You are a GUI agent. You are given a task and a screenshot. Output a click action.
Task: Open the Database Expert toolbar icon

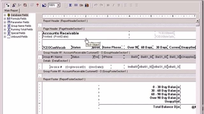[14, 5]
